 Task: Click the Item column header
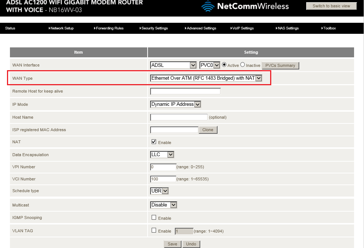(x=78, y=53)
